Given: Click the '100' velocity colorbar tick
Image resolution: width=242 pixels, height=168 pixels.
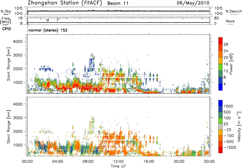Looking at the screenshot, I should pyautogui.click(x=227, y=118).
